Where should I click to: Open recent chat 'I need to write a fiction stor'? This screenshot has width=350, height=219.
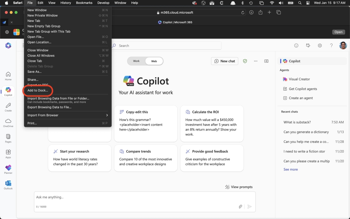coord(314,152)
